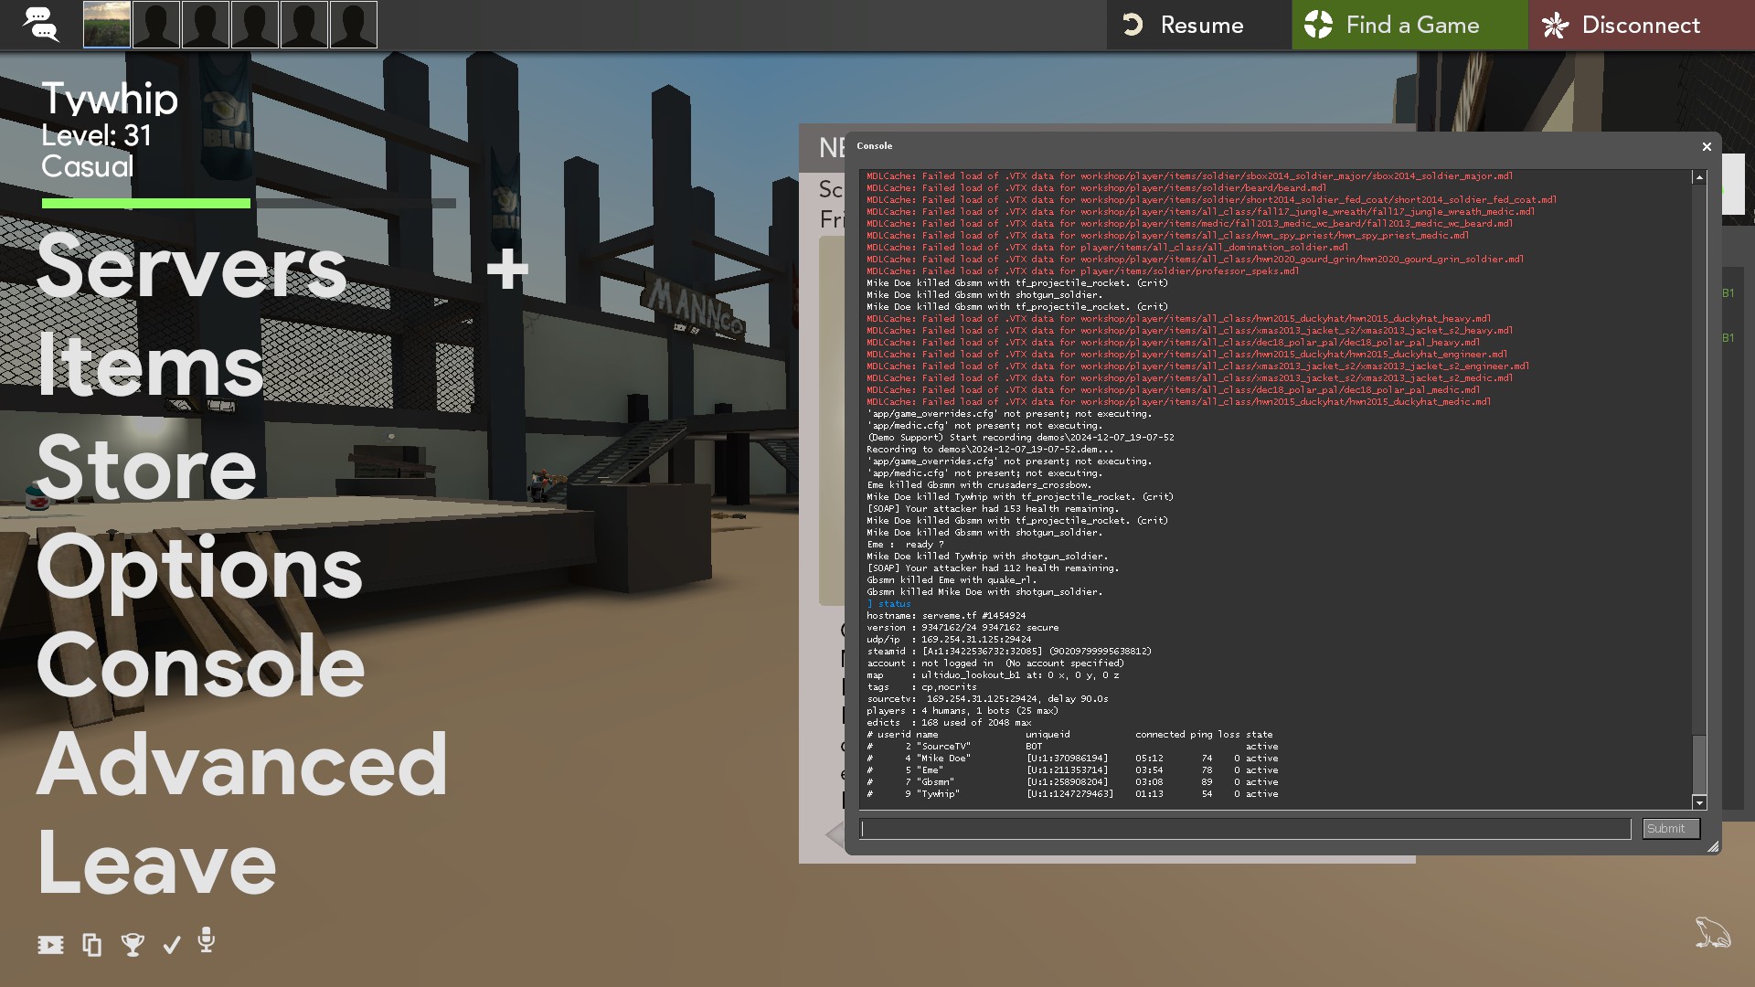Click the plus icon beside Servers
Image resolution: width=1755 pixels, height=987 pixels.
(x=507, y=270)
